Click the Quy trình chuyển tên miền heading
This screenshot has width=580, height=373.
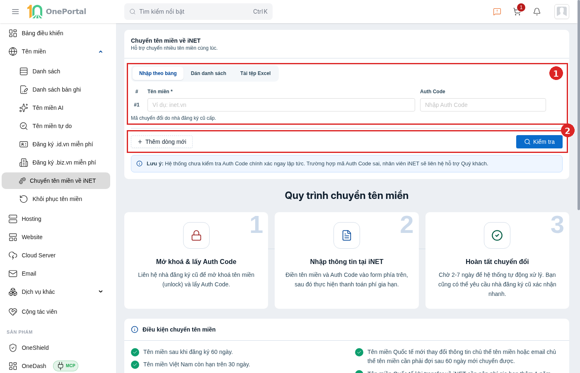pyautogui.click(x=347, y=196)
